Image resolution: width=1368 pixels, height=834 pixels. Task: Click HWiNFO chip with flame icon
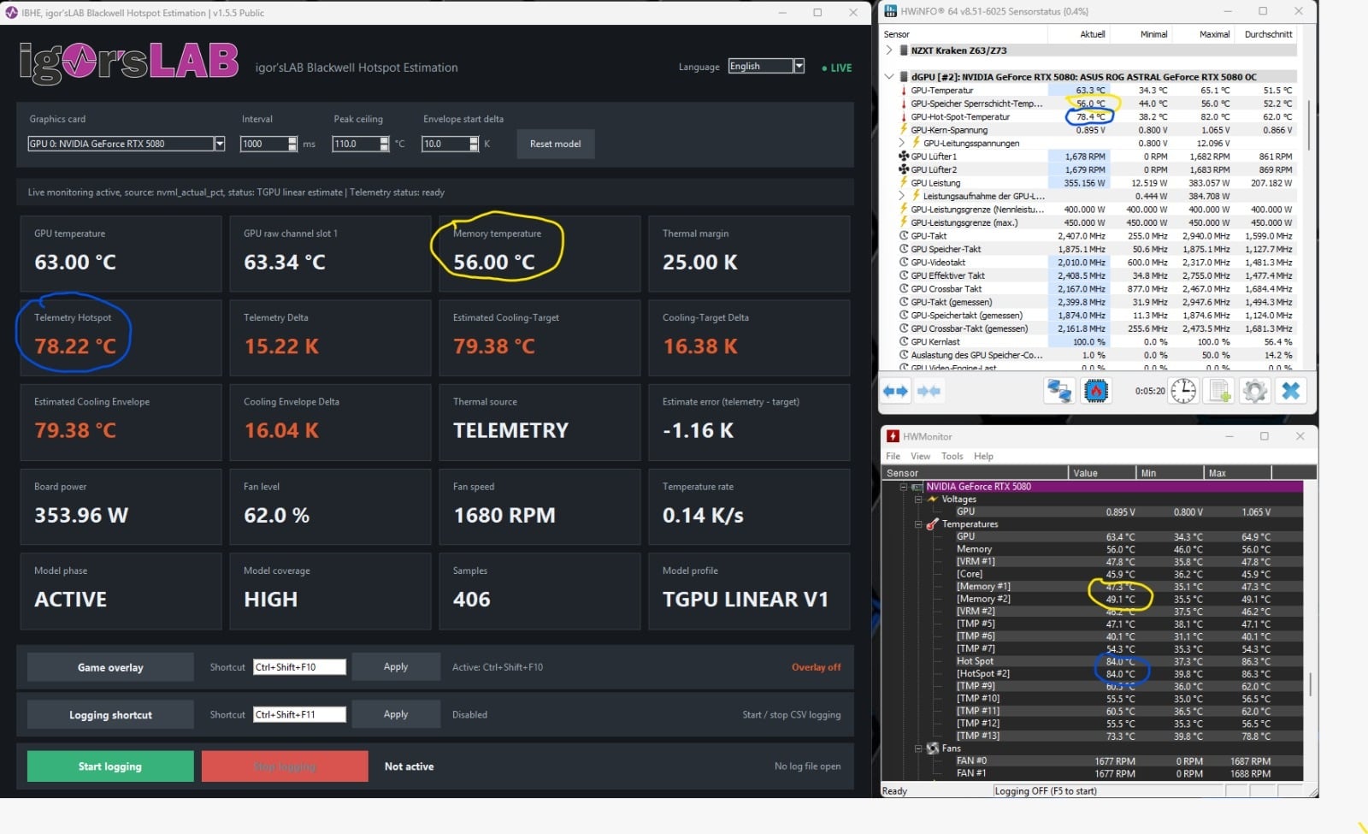point(1096,391)
